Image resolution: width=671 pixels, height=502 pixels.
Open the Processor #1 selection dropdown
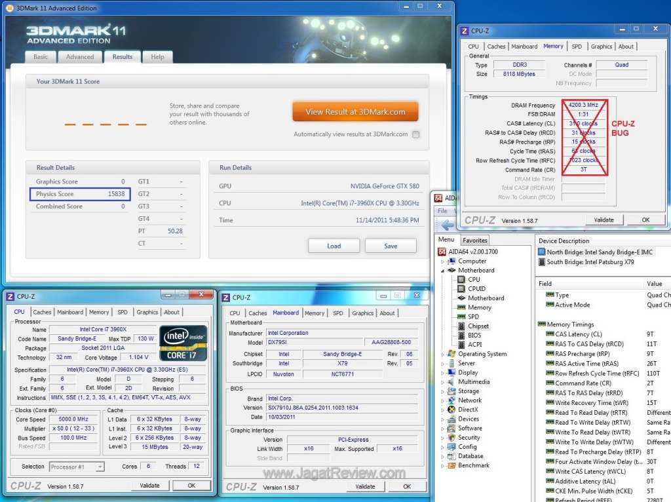pyautogui.click(x=100, y=467)
